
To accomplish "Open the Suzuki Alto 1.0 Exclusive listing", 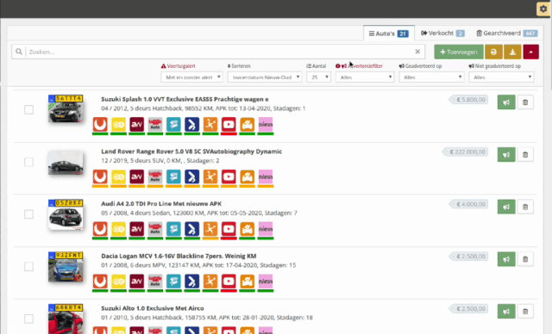I will point(153,308).
